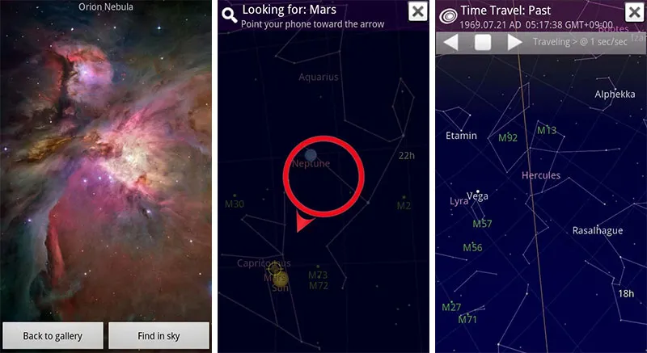647x353 pixels.
Task: Click the search magnifier icon
Action: (x=230, y=15)
